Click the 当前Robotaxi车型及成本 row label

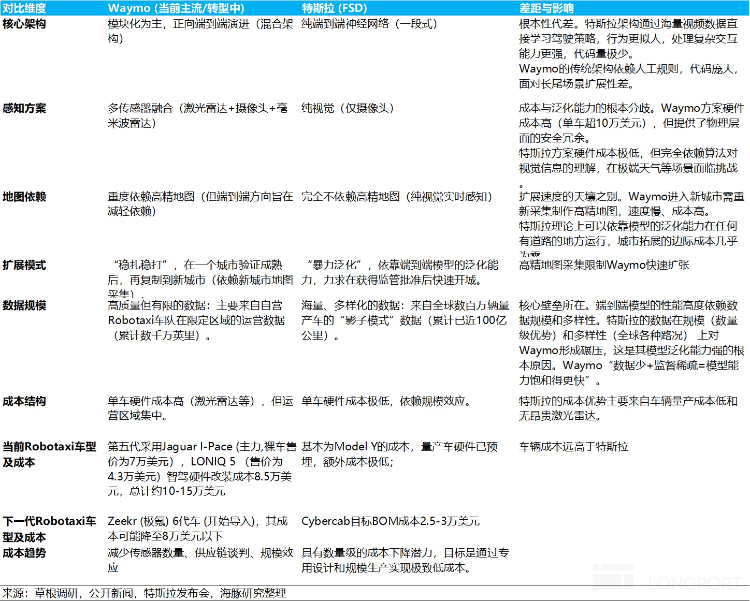(49, 454)
